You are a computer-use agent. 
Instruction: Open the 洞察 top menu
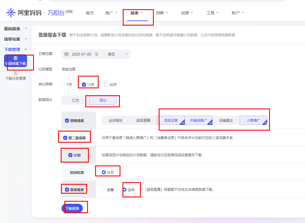(x=162, y=13)
